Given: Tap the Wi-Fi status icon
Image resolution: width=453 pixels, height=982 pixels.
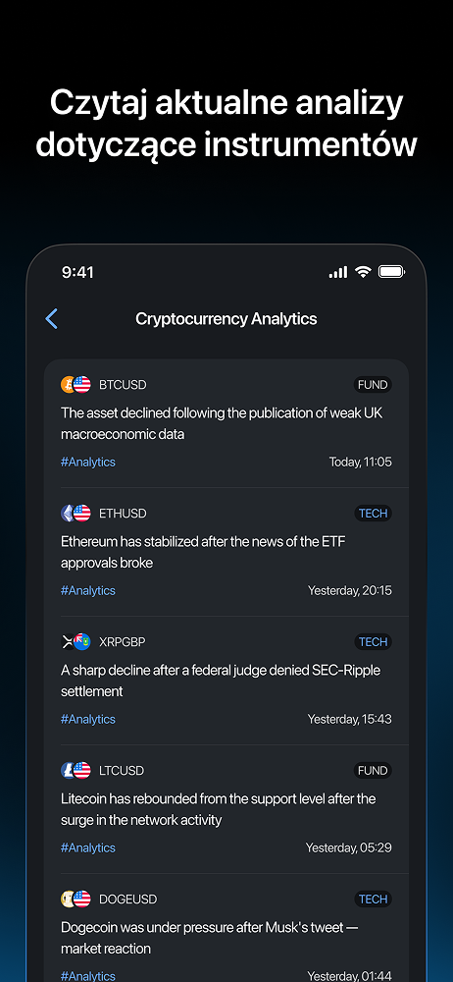Looking at the screenshot, I should 363,272.
